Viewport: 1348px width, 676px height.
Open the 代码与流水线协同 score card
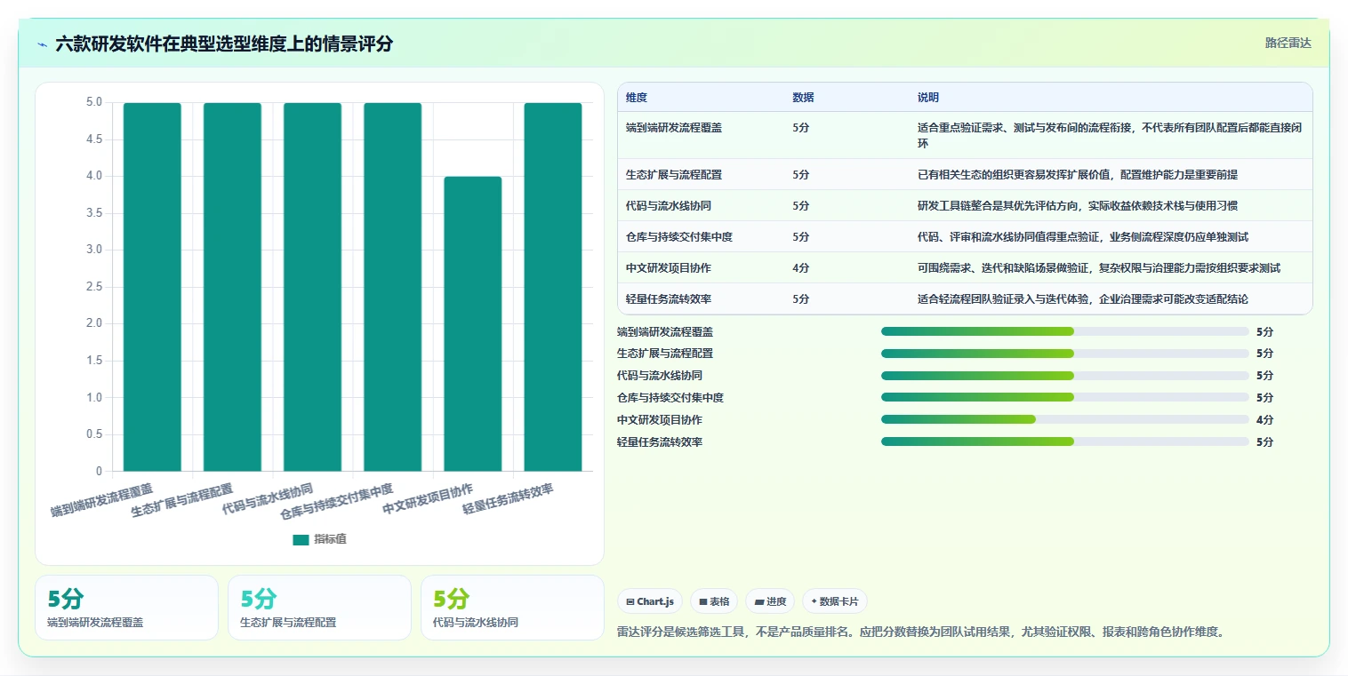[x=512, y=608]
